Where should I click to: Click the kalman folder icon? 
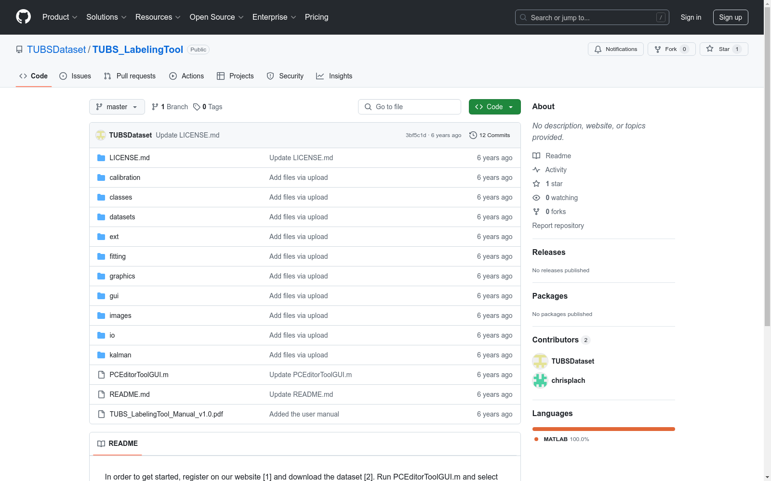click(x=101, y=355)
